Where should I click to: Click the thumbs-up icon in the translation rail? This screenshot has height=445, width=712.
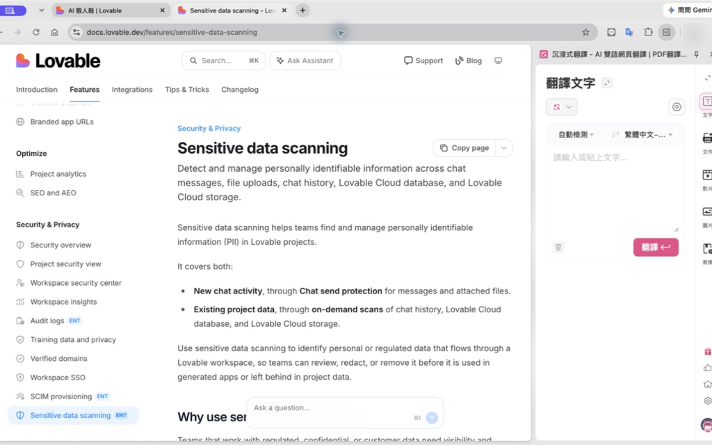(707, 368)
